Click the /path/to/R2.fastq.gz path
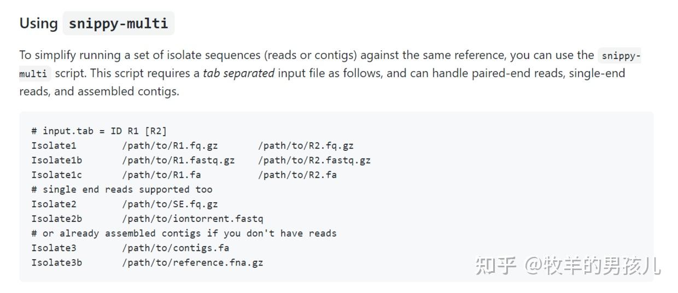 (x=314, y=160)
